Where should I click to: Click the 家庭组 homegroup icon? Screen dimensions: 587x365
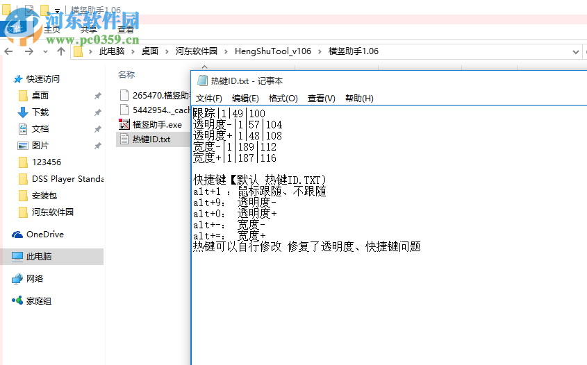(x=17, y=300)
